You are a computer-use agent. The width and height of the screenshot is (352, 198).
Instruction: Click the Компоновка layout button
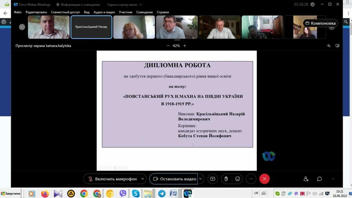tap(320, 23)
